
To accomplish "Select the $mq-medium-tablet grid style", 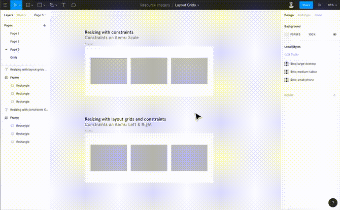I will pos(303,72).
